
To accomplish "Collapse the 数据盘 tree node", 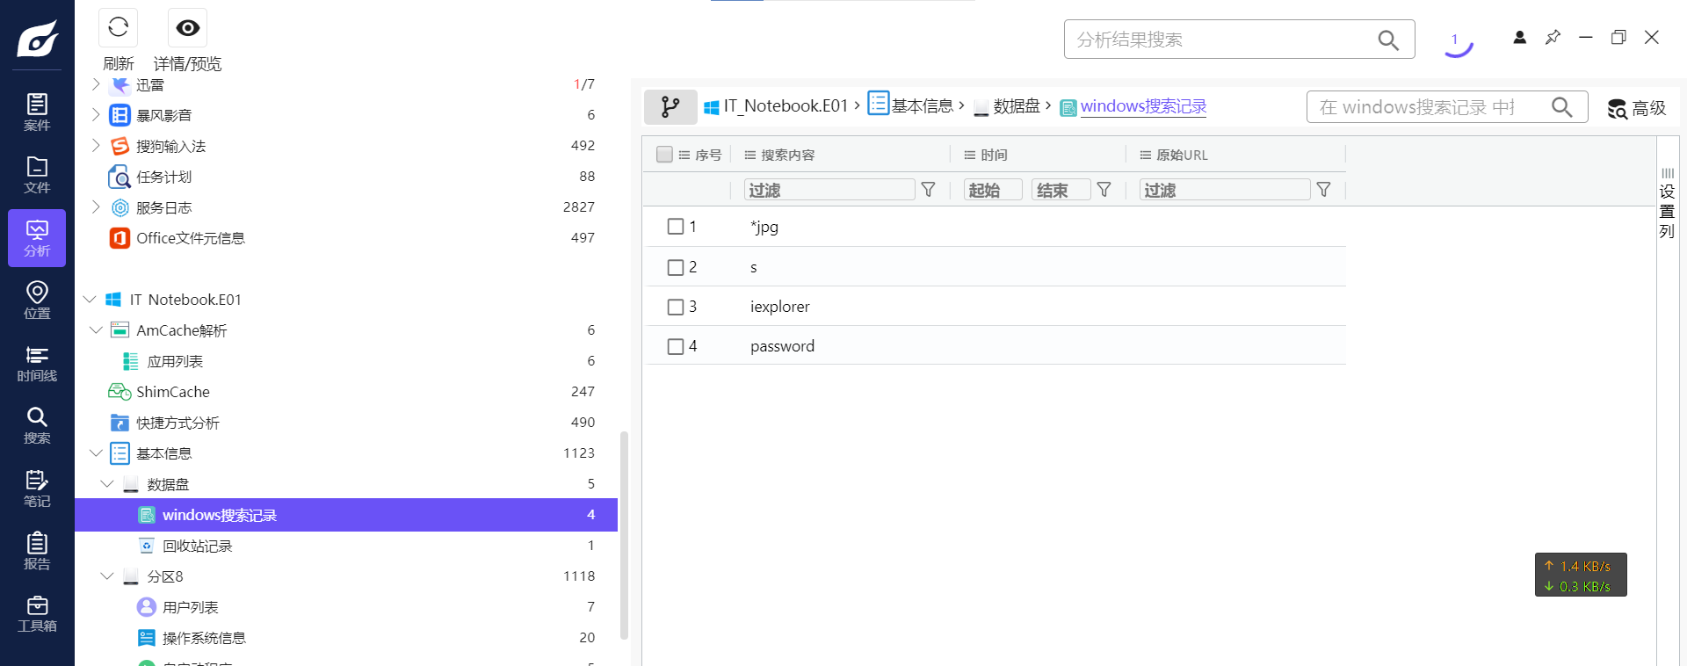I will 107,484.
